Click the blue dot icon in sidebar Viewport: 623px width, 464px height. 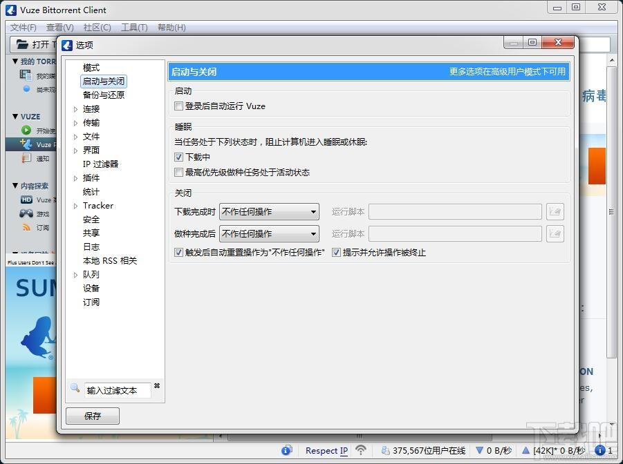[x=26, y=89]
